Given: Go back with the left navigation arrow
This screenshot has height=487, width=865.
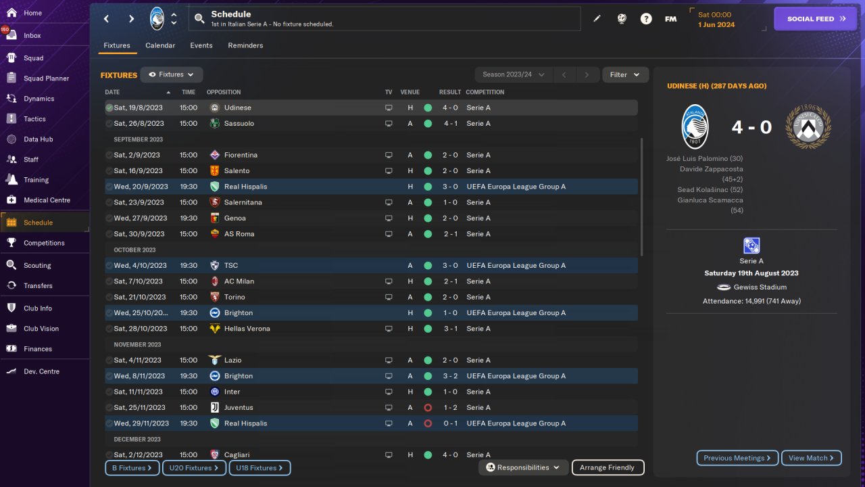Looking at the screenshot, I should pos(107,19).
